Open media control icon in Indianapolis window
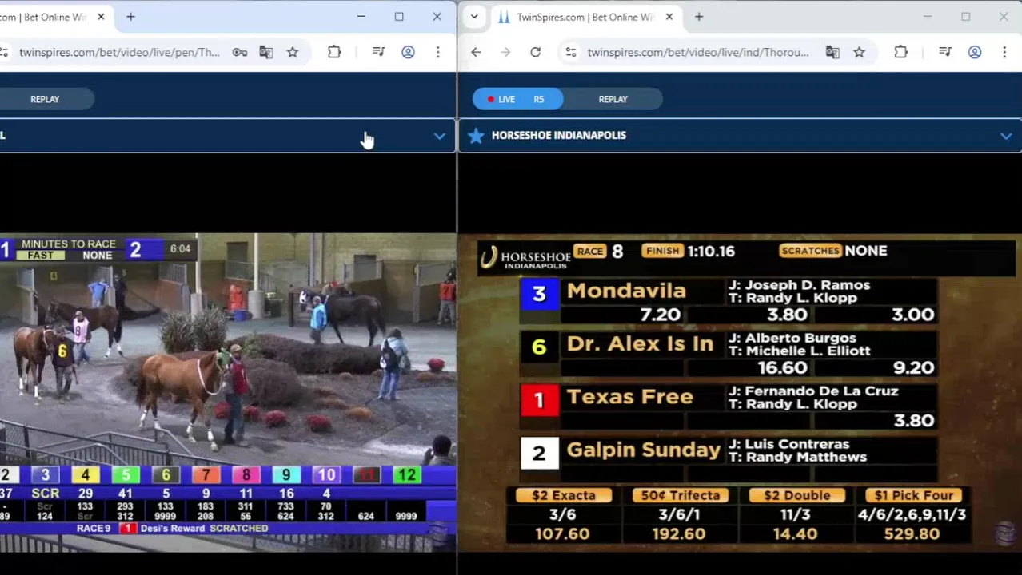1022x575 pixels. (x=945, y=53)
